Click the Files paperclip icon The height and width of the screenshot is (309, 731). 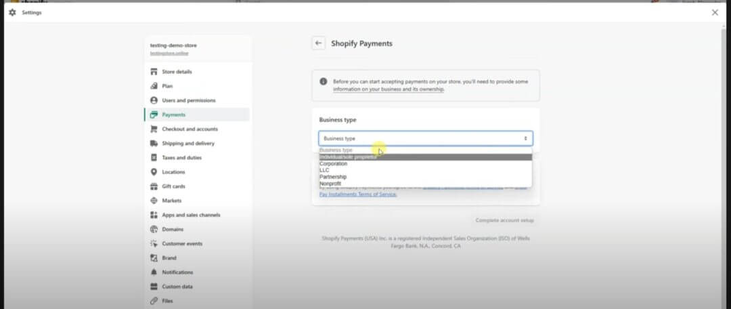pos(154,301)
